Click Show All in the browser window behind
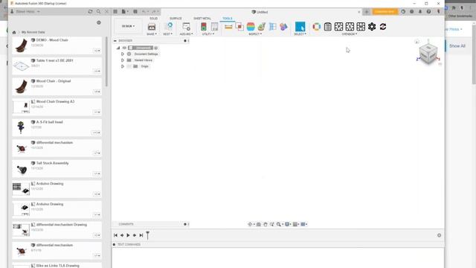The height and width of the screenshot is (268, 476). tap(457, 46)
